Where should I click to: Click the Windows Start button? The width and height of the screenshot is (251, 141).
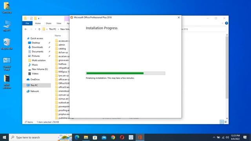point(4,137)
